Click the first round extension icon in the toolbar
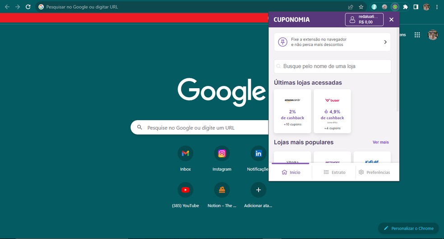The width and height of the screenshot is (444, 239). tap(374, 7)
